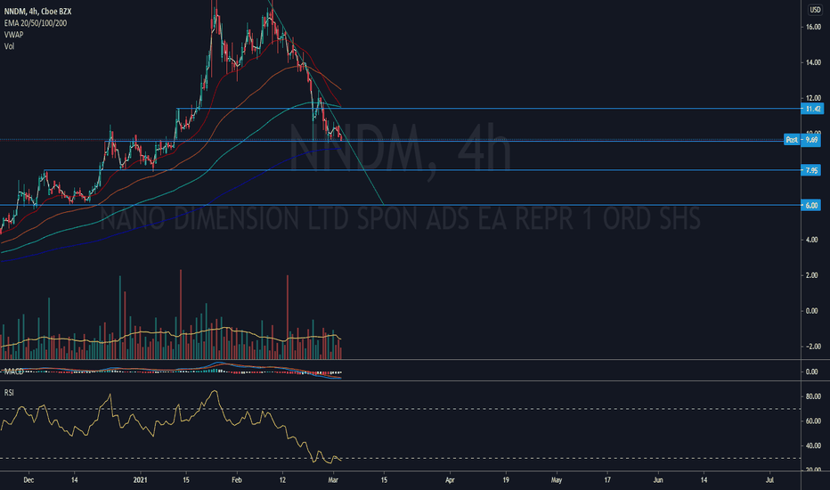Click the 16.00 price axis value

tap(813, 27)
